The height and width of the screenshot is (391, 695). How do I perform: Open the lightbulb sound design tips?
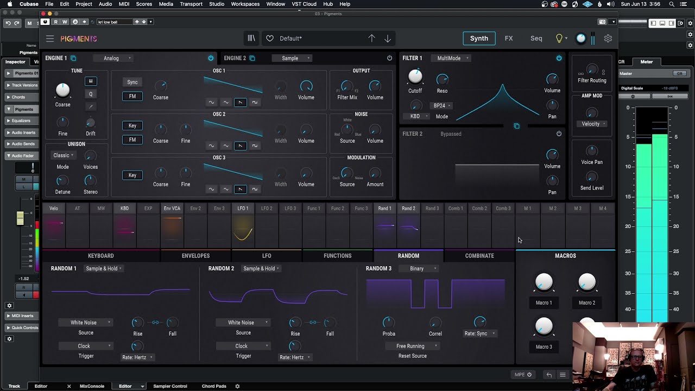(559, 39)
